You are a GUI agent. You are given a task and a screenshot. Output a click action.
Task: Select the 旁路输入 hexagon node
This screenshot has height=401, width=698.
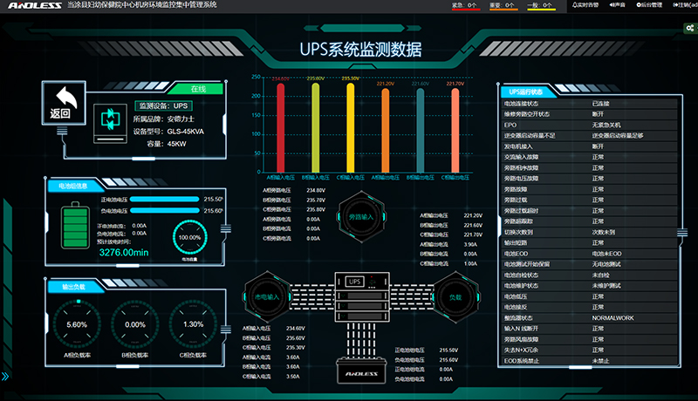click(x=359, y=214)
